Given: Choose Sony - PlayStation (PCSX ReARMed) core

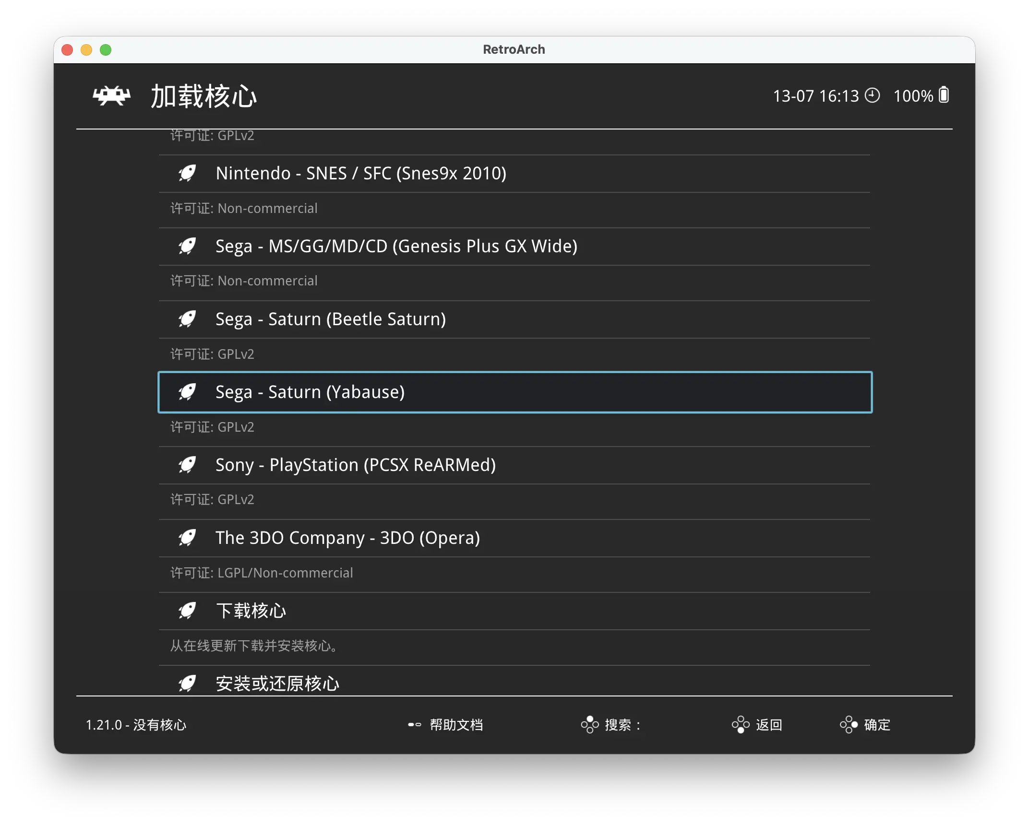Looking at the screenshot, I should click(x=514, y=465).
